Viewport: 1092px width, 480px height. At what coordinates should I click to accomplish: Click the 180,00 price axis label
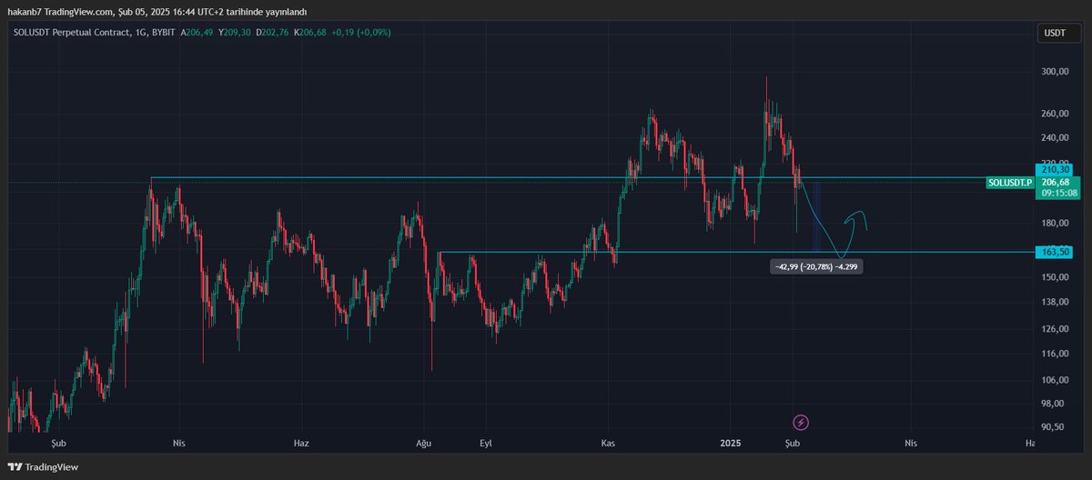coord(1055,224)
